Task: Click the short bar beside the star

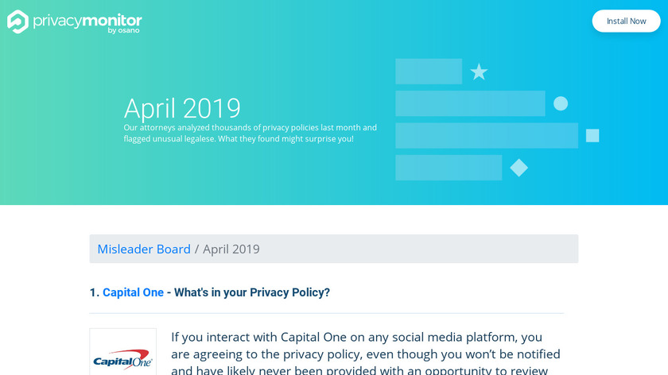Action: pos(429,72)
